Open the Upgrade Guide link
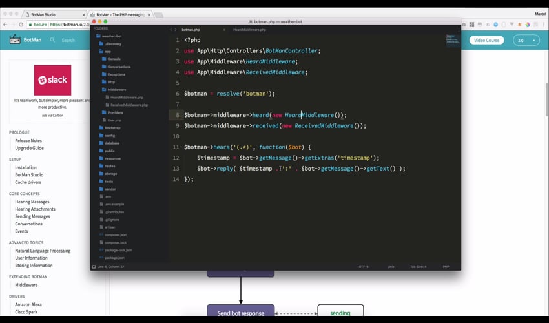 point(30,148)
